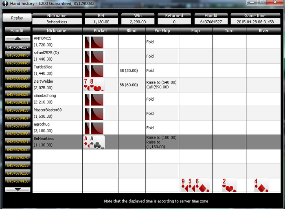Click the flop cards 9 5 6 diamonds
The image size is (285, 209).
[x=195, y=185]
